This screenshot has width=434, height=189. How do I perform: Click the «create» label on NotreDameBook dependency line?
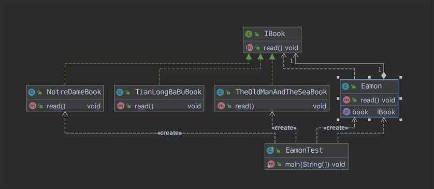(x=169, y=133)
